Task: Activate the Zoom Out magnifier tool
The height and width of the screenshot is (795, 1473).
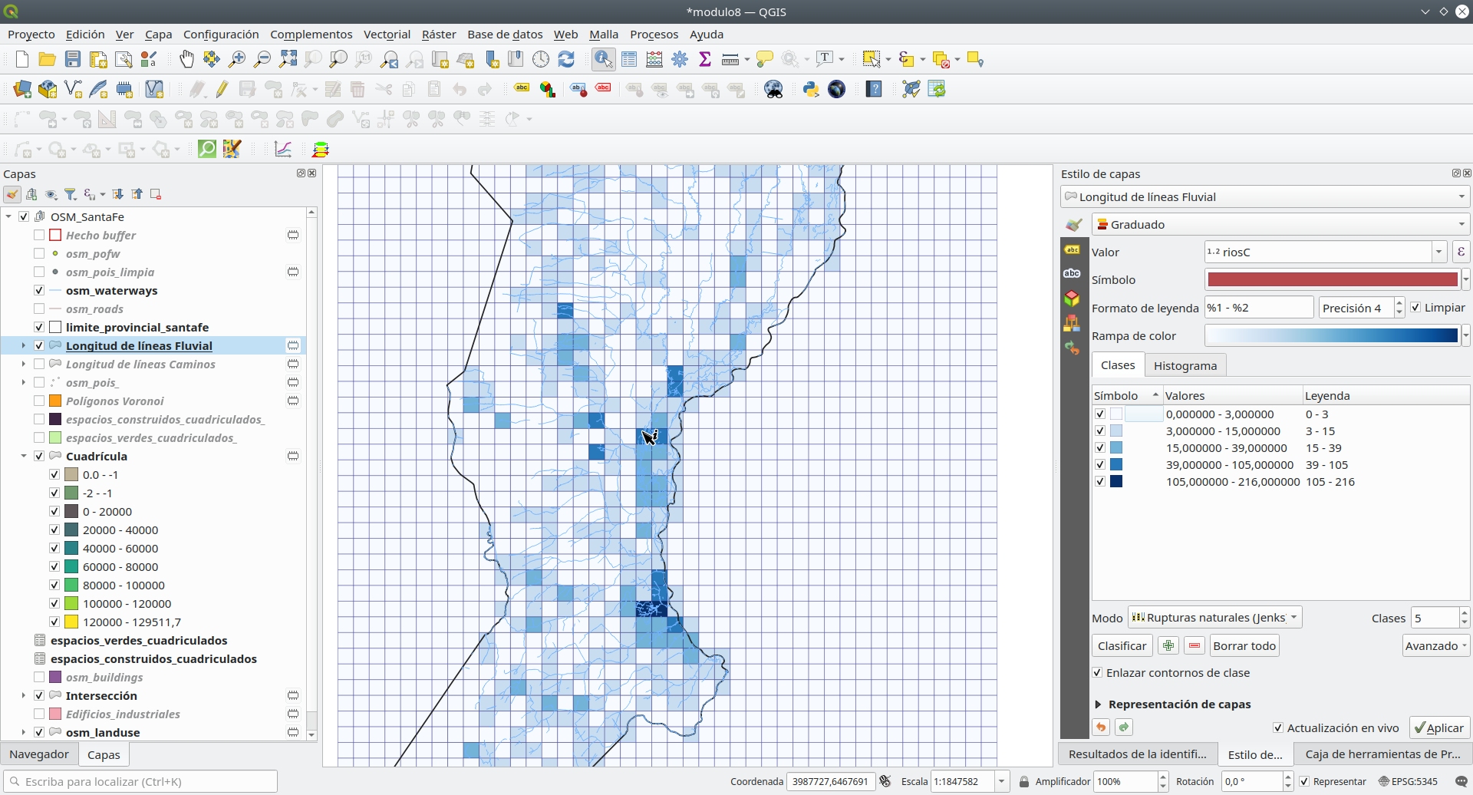Action: pos(262,59)
